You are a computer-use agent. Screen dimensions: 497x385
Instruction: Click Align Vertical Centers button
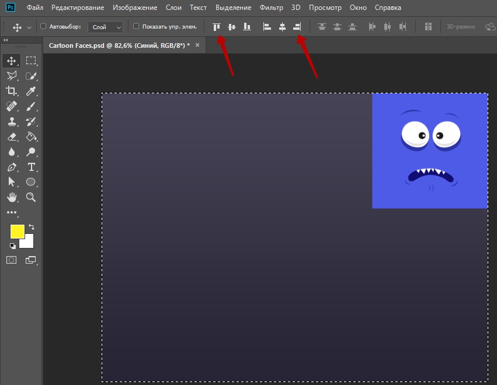tap(232, 27)
